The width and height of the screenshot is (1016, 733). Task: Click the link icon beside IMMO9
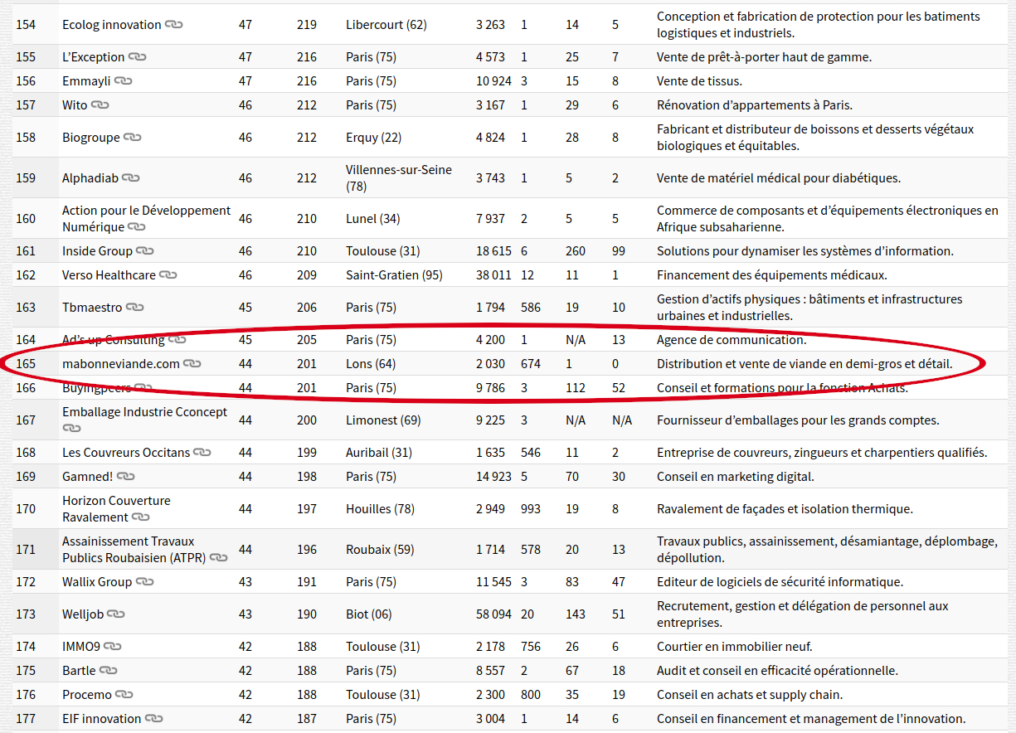pos(113,647)
